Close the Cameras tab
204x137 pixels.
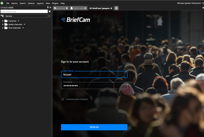pos(67,8)
